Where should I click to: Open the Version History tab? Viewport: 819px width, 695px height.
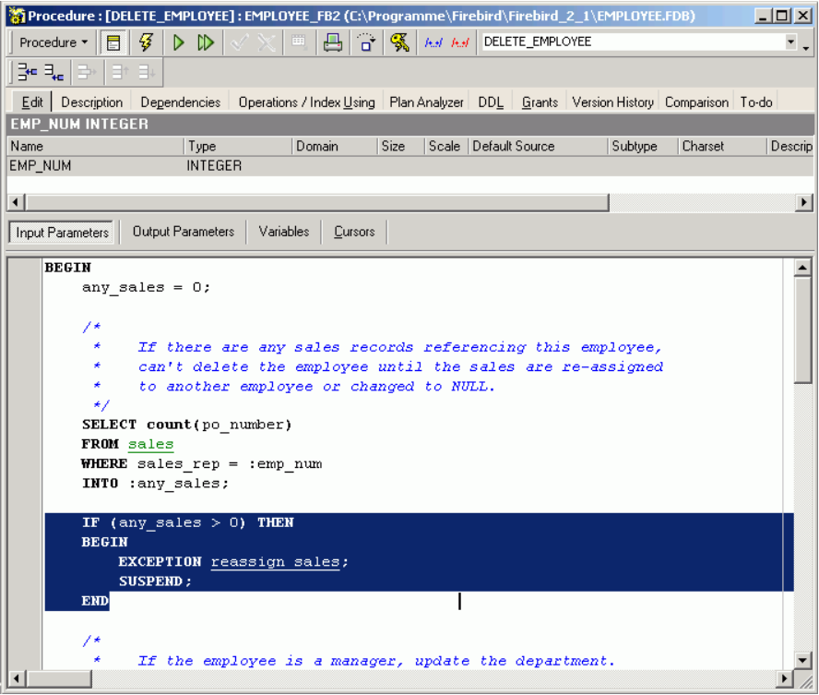pos(612,102)
